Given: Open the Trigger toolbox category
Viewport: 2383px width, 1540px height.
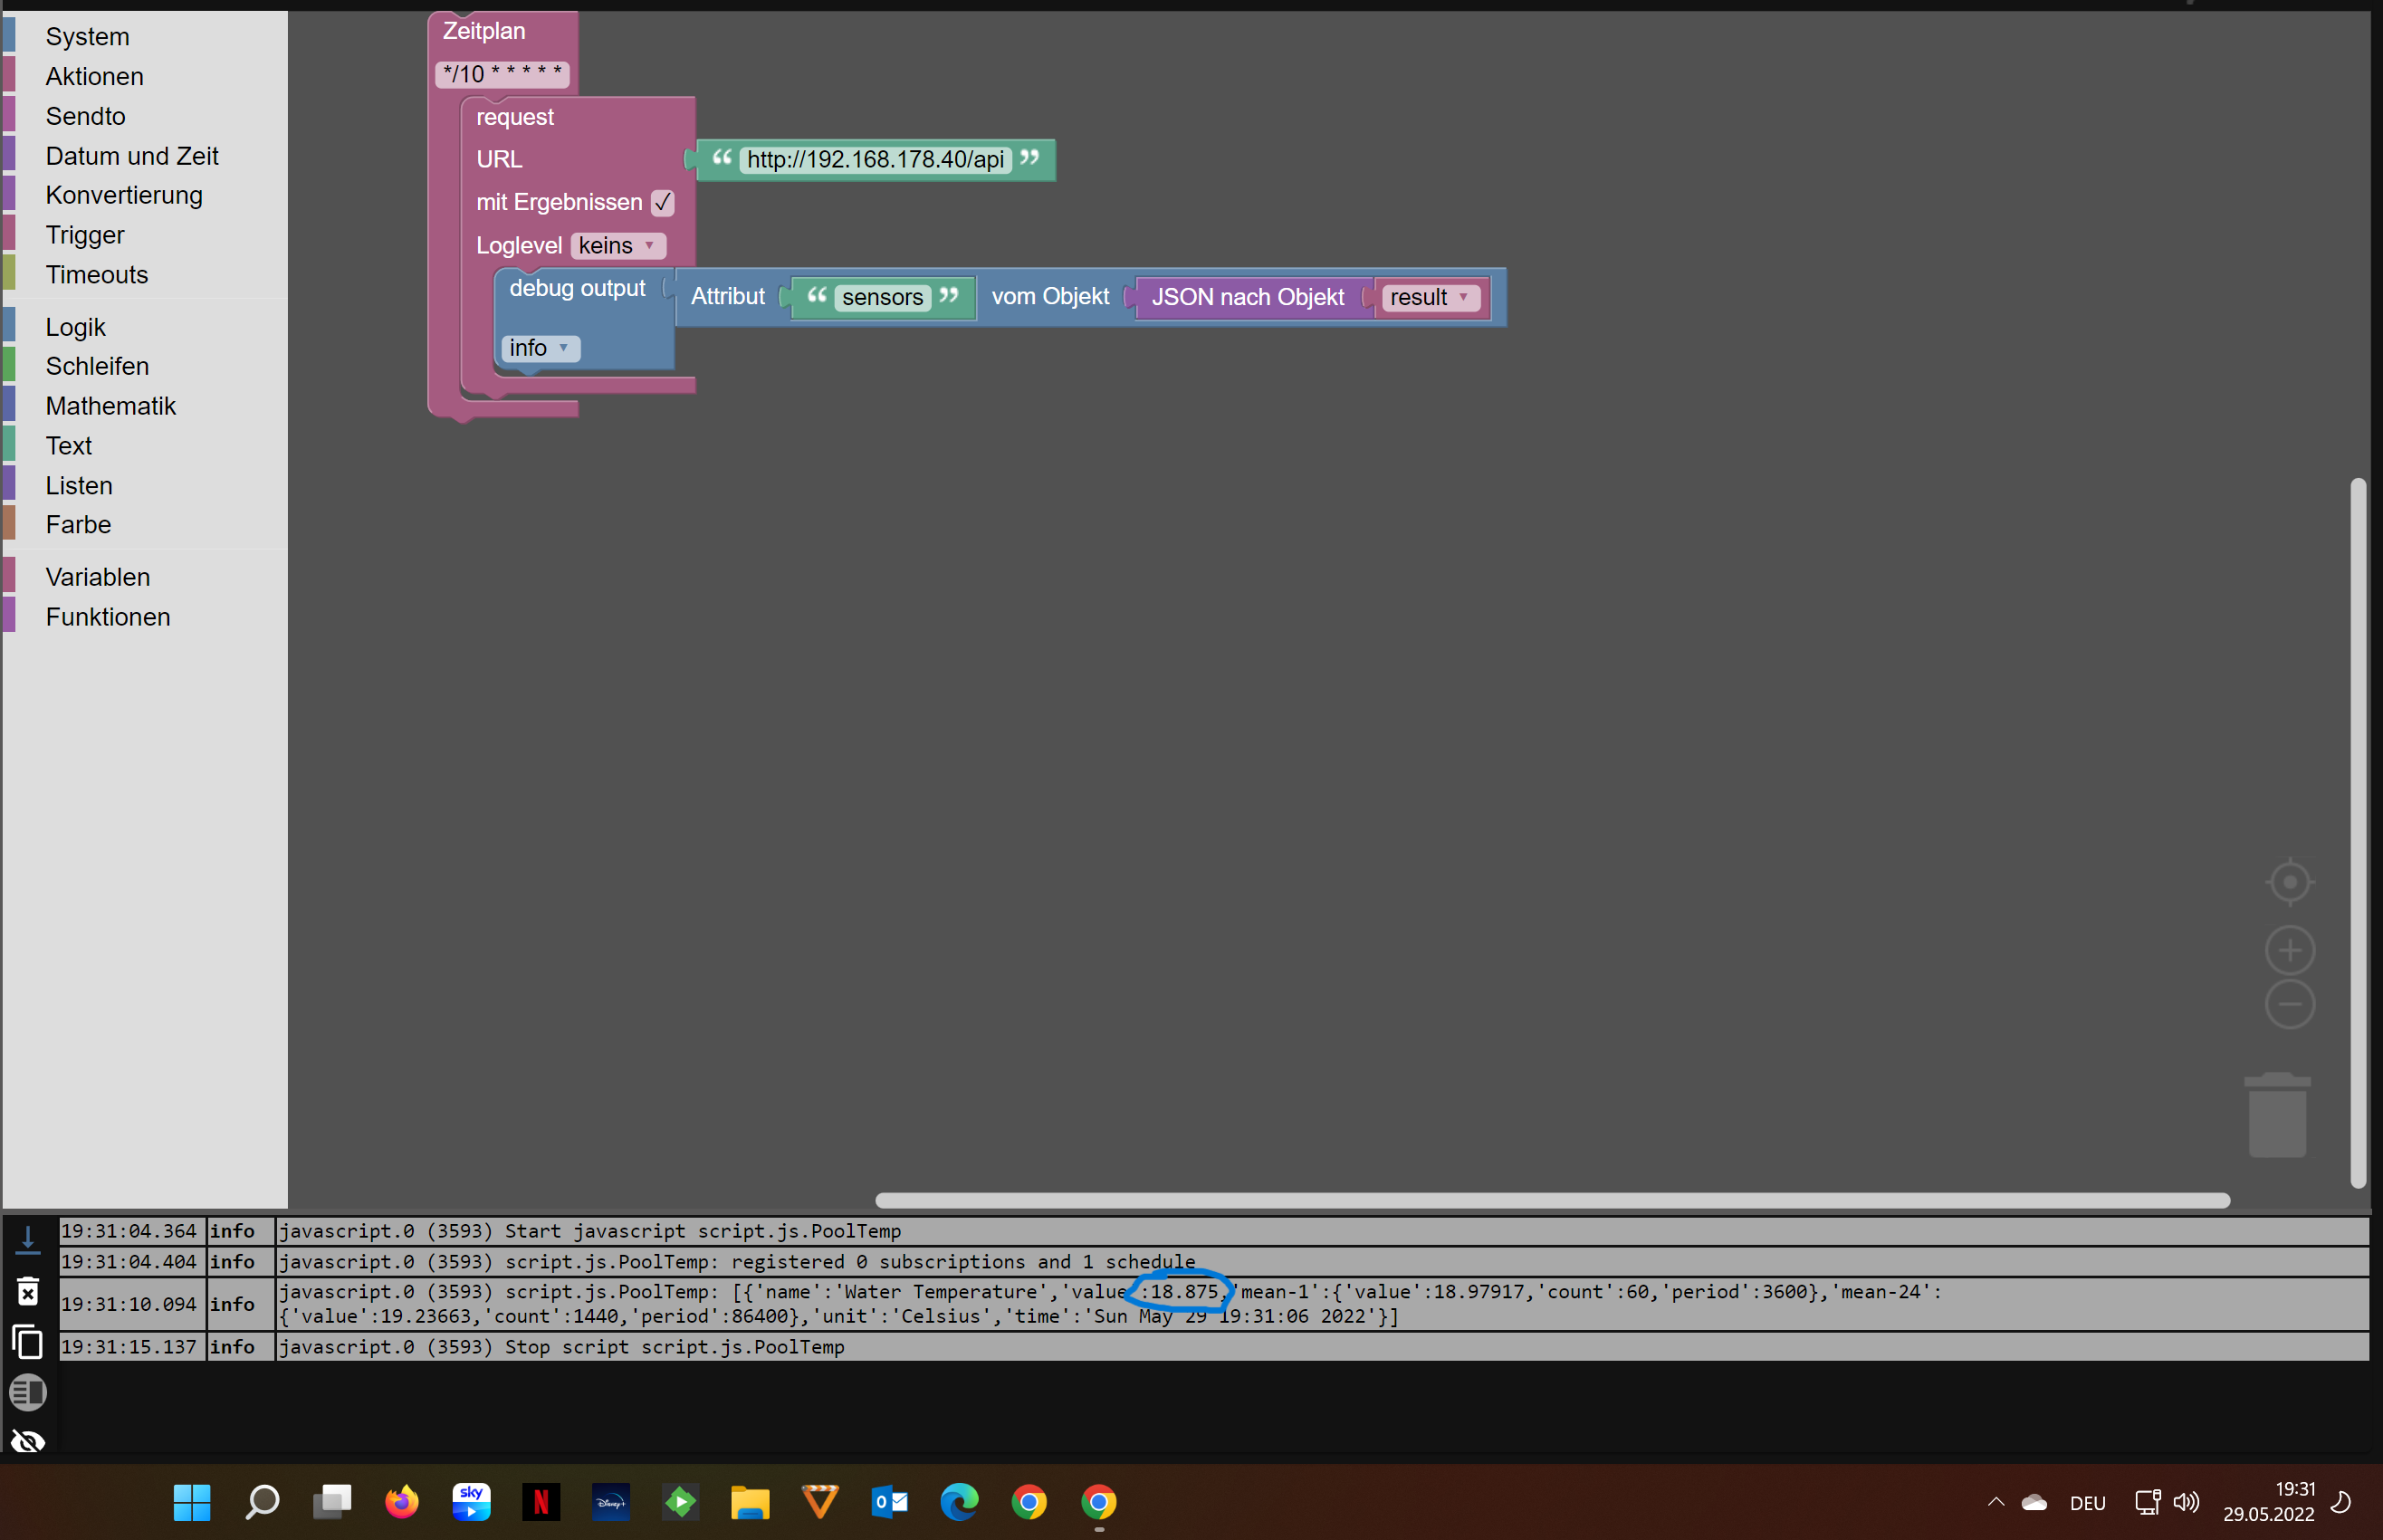Looking at the screenshot, I should tap(85, 235).
